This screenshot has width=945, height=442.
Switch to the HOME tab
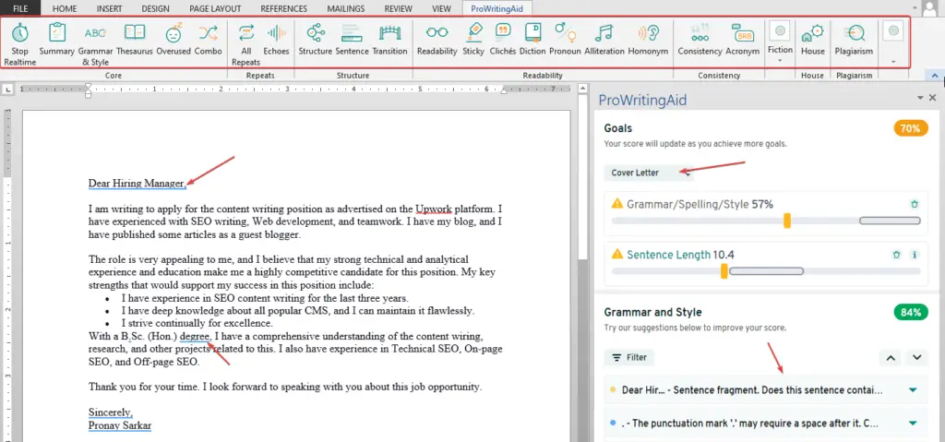coord(65,8)
